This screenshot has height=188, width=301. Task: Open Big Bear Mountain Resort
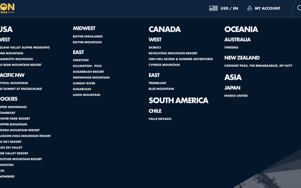pos(21,65)
